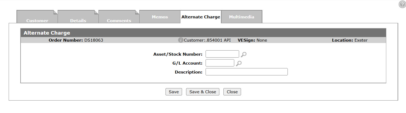Hit the Close button
The height and width of the screenshot is (113, 406).
click(x=232, y=92)
